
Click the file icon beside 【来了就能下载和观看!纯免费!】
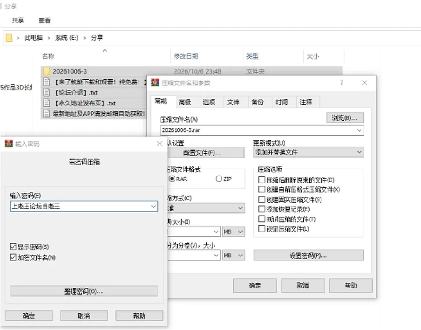tap(47, 82)
